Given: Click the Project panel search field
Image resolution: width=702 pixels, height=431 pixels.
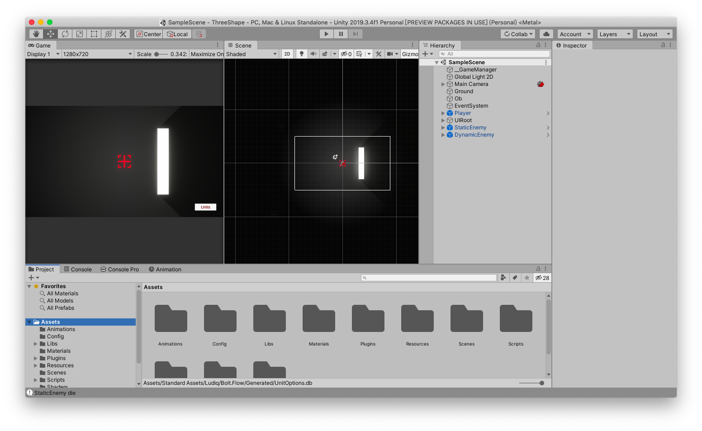Looking at the screenshot, I should pyautogui.click(x=429, y=278).
